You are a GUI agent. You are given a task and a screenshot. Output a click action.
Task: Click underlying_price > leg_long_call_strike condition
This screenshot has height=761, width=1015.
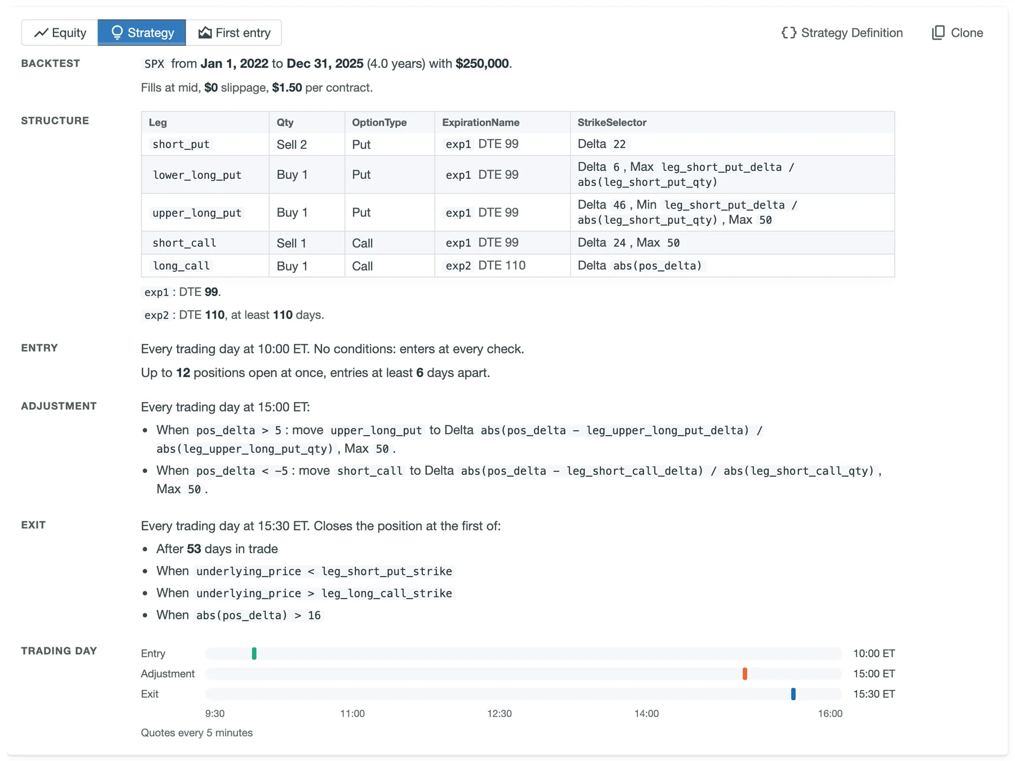coord(324,594)
